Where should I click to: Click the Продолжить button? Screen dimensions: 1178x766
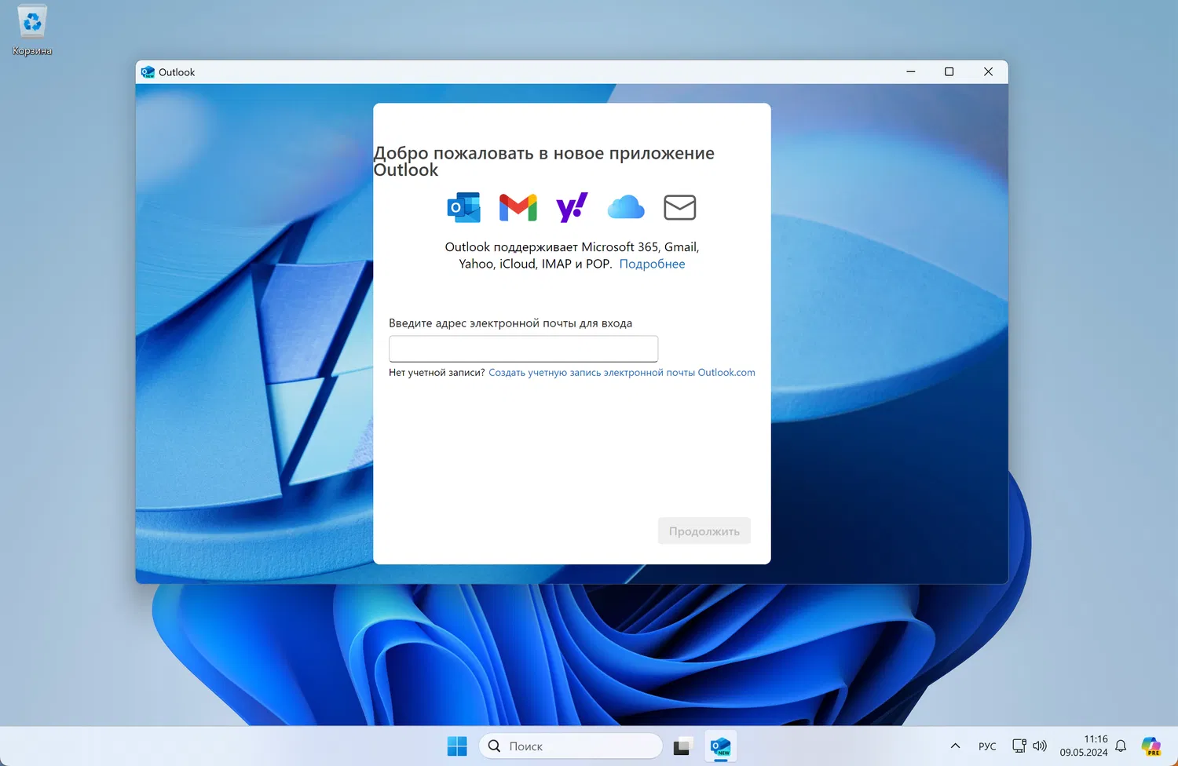tap(704, 531)
